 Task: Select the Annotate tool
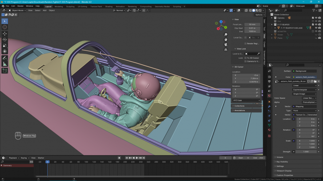[x=5, y=58]
